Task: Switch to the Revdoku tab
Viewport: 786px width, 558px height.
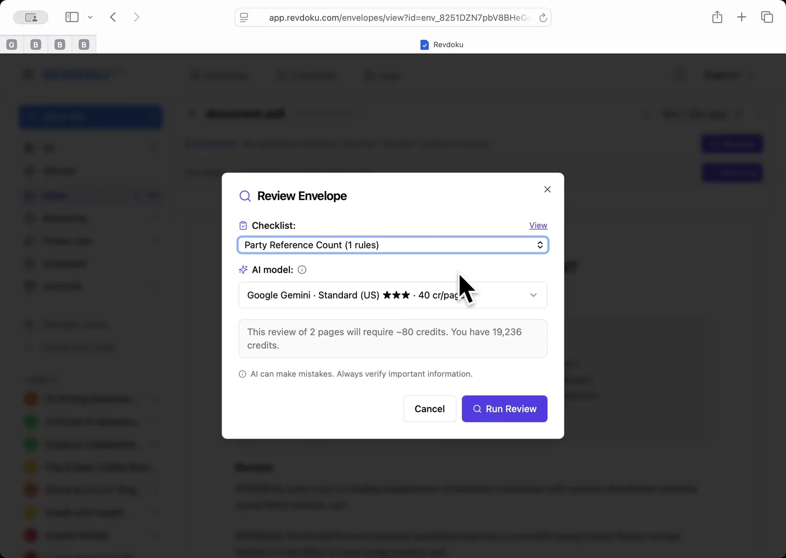Action: [442, 44]
